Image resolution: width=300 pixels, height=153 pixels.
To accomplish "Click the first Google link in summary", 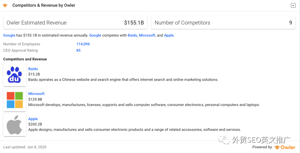I will [9, 35].
